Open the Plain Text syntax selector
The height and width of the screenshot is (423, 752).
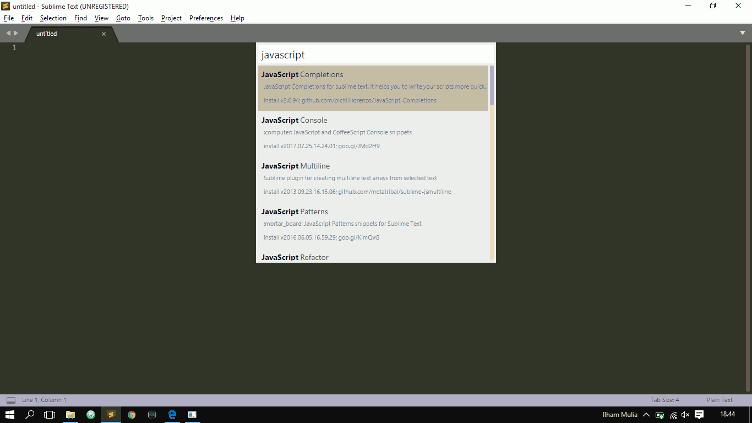[x=720, y=400]
